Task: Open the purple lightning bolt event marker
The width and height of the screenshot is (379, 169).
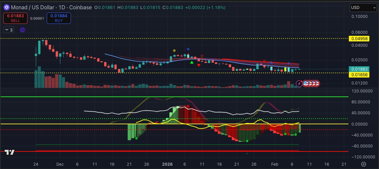Action: pyautogui.click(x=299, y=84)
